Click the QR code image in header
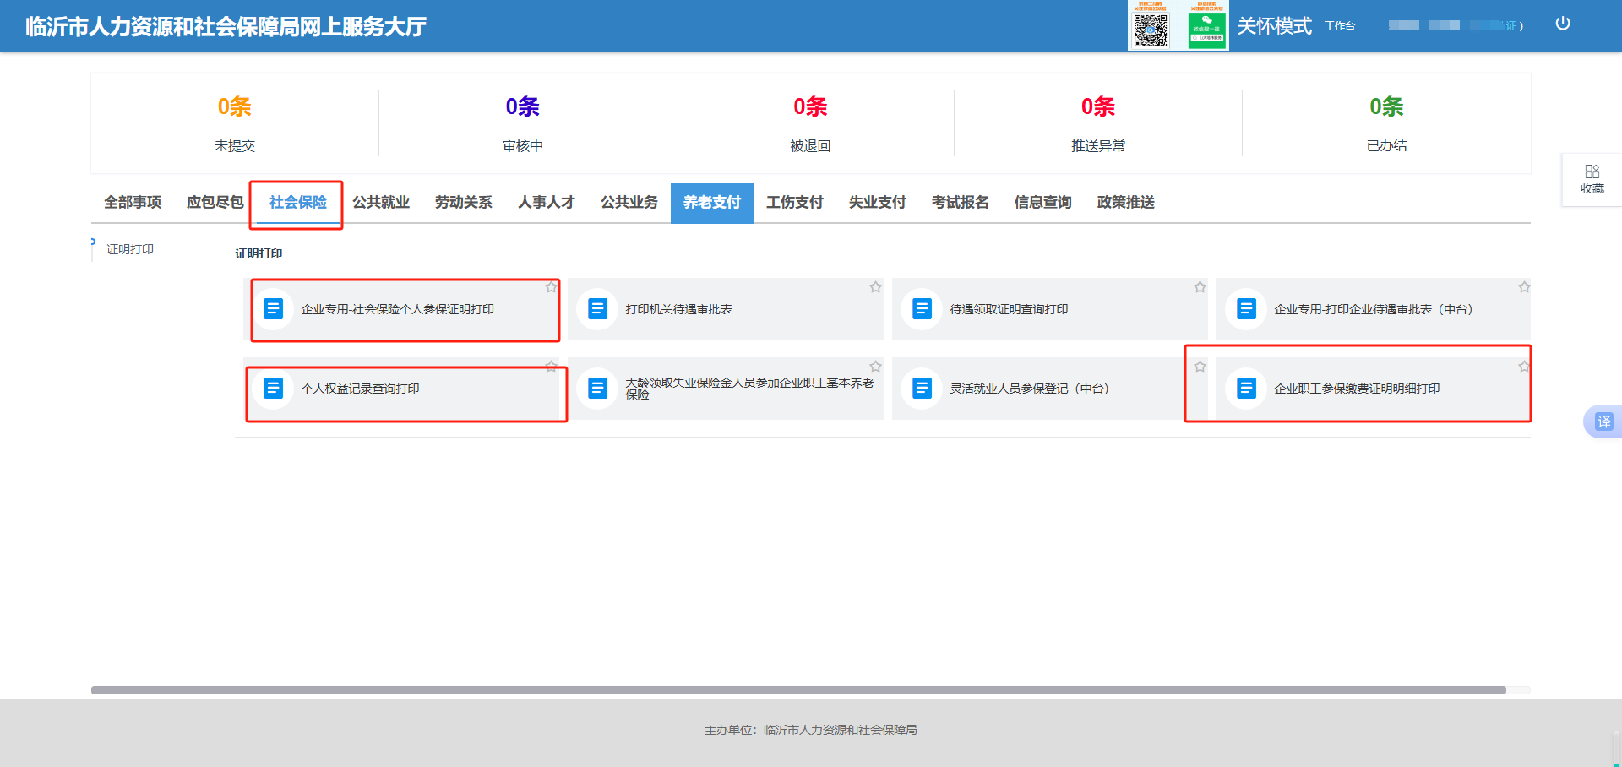The image size is (1622, 767). tap(1150, 30)
